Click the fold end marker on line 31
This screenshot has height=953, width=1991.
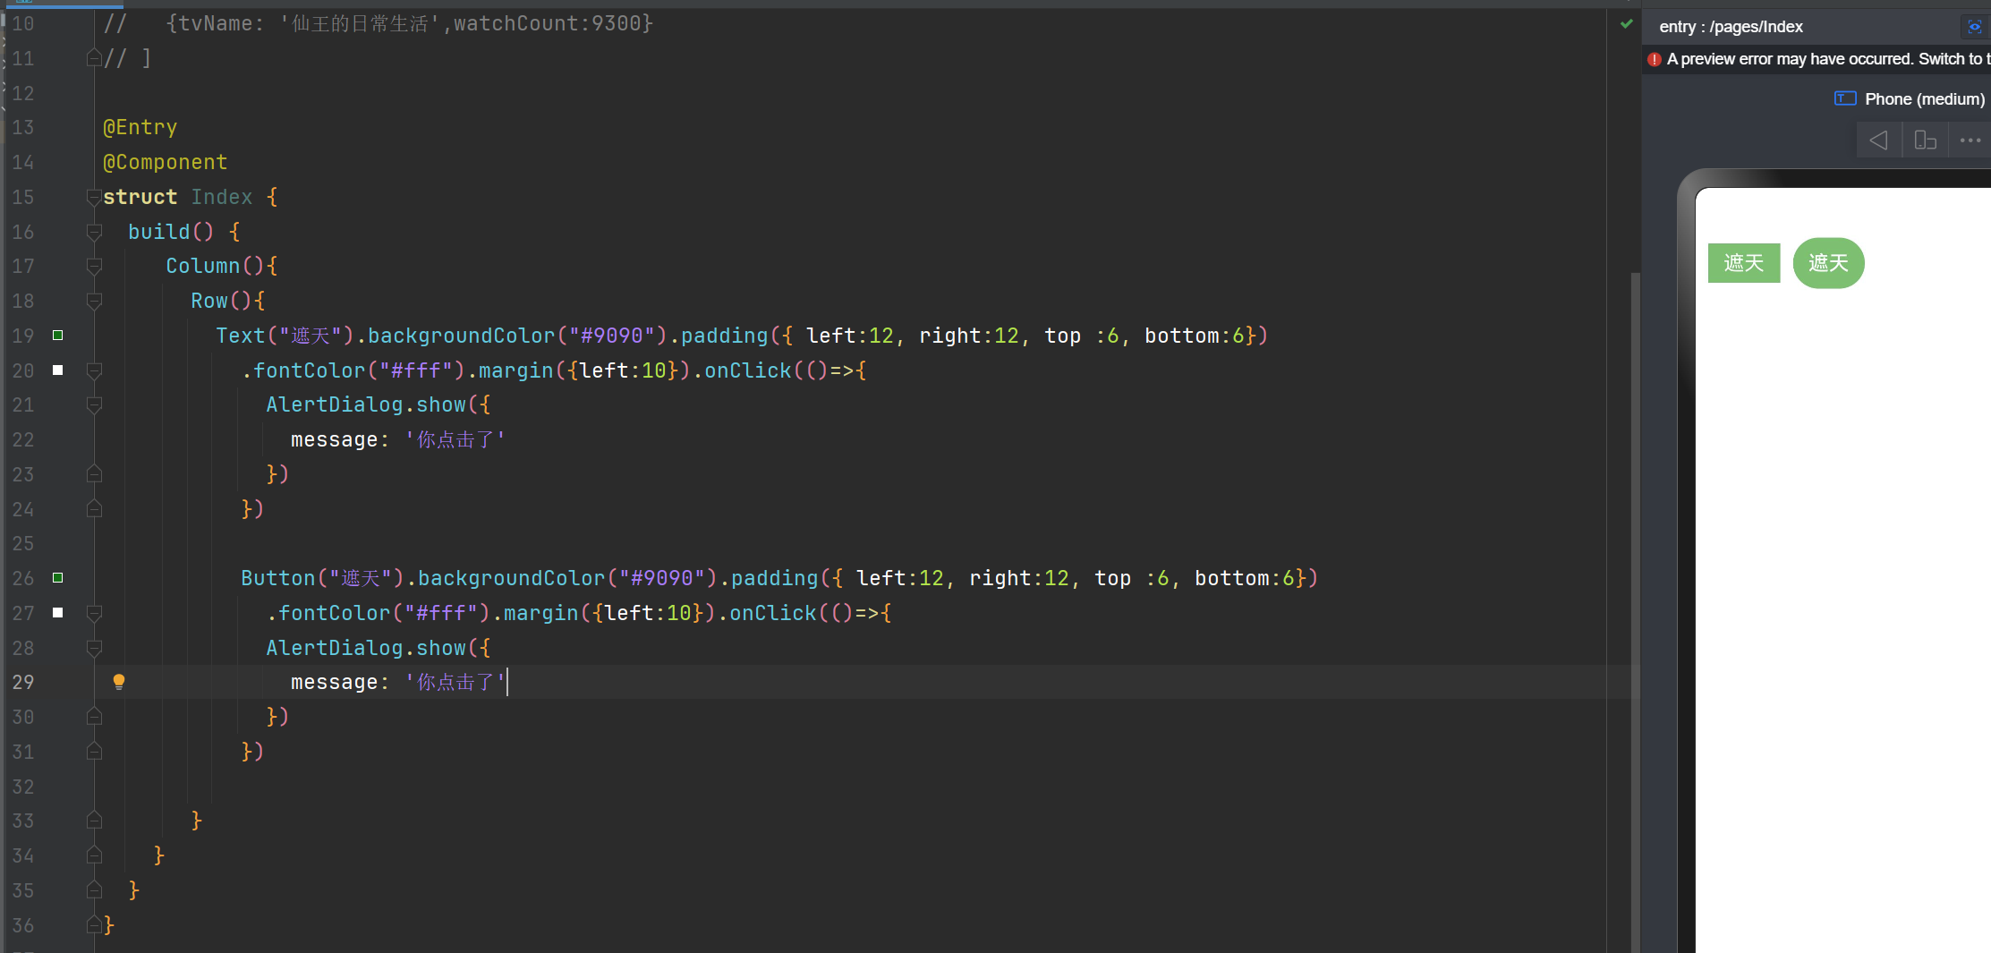(x=94, y=752)
